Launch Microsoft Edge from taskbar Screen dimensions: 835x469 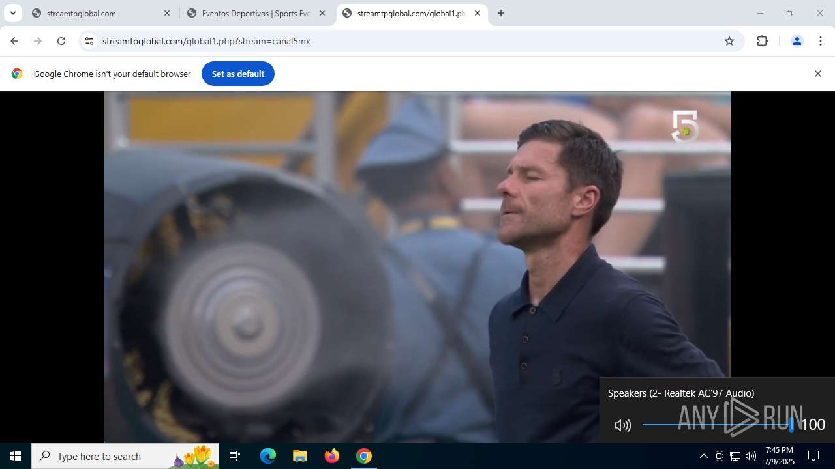pos(268,456)
